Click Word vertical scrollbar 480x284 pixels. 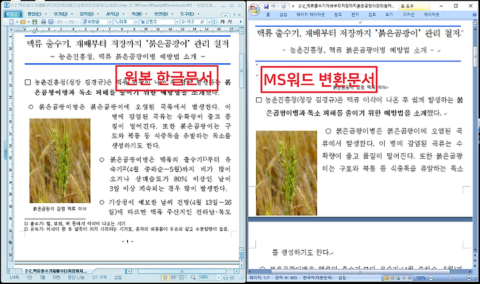pyautogui.click(x=475, y=58)
